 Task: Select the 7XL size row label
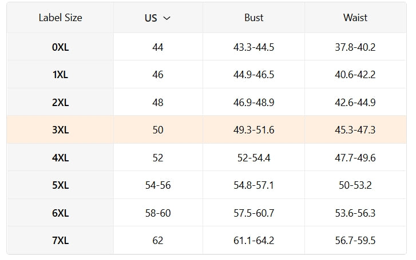click(60, 241)
